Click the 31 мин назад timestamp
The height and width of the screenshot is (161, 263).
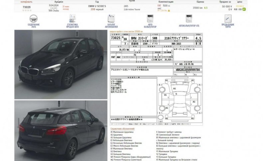click(x=66, y=8)
